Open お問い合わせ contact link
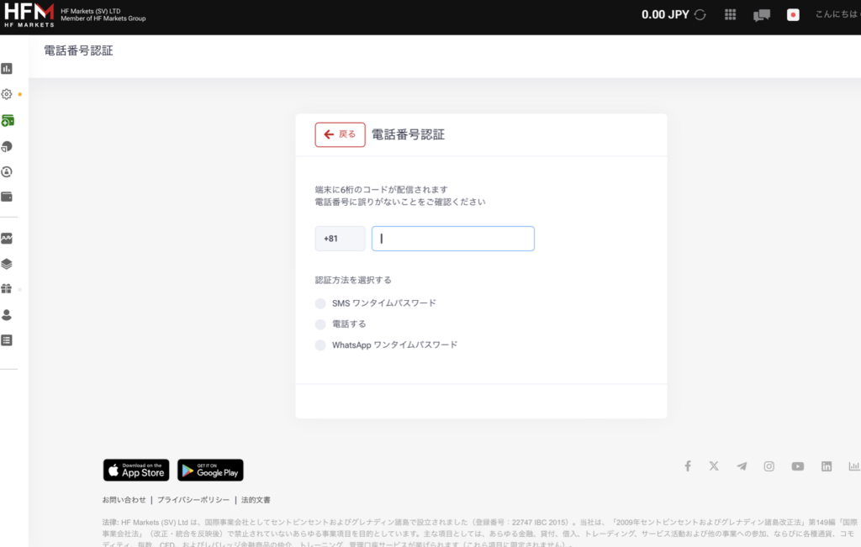The width and height of the screenshot is (861, 547). [x=124, y=500]
